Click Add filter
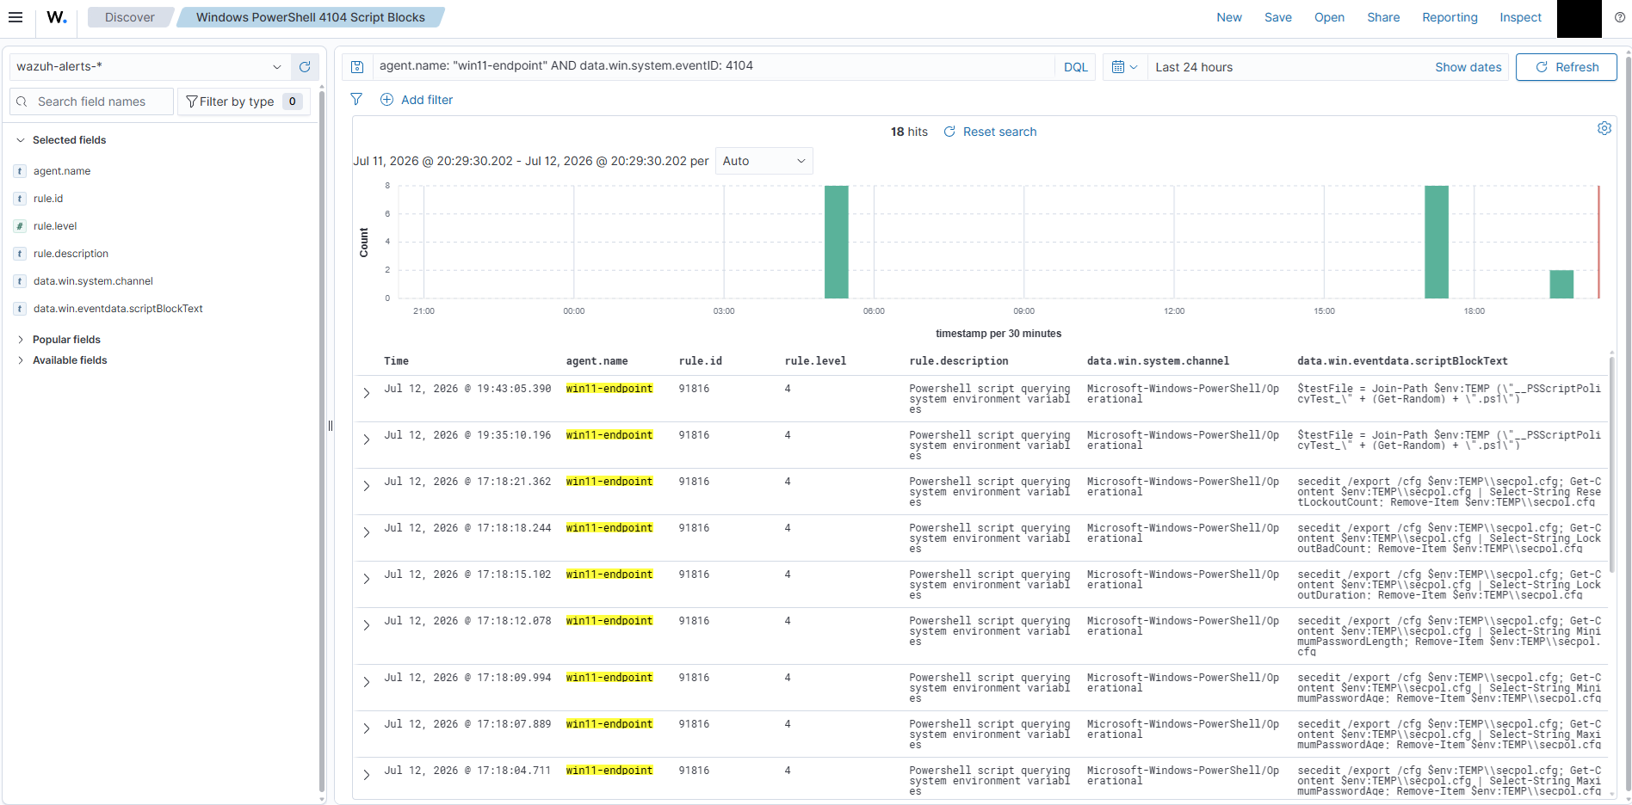The width and height of the screenshot is (1632, 805). [417, 100]
